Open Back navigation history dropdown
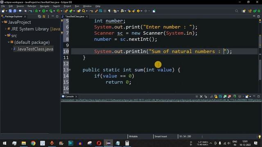 tap(142, 11)
